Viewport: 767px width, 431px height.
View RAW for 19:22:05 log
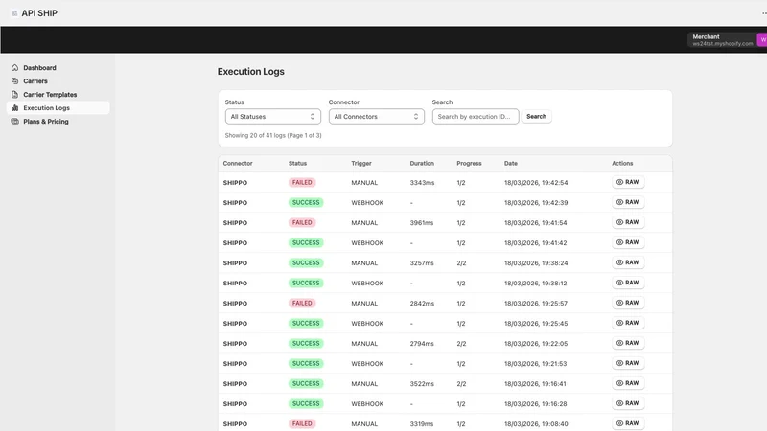click(628, 343)
